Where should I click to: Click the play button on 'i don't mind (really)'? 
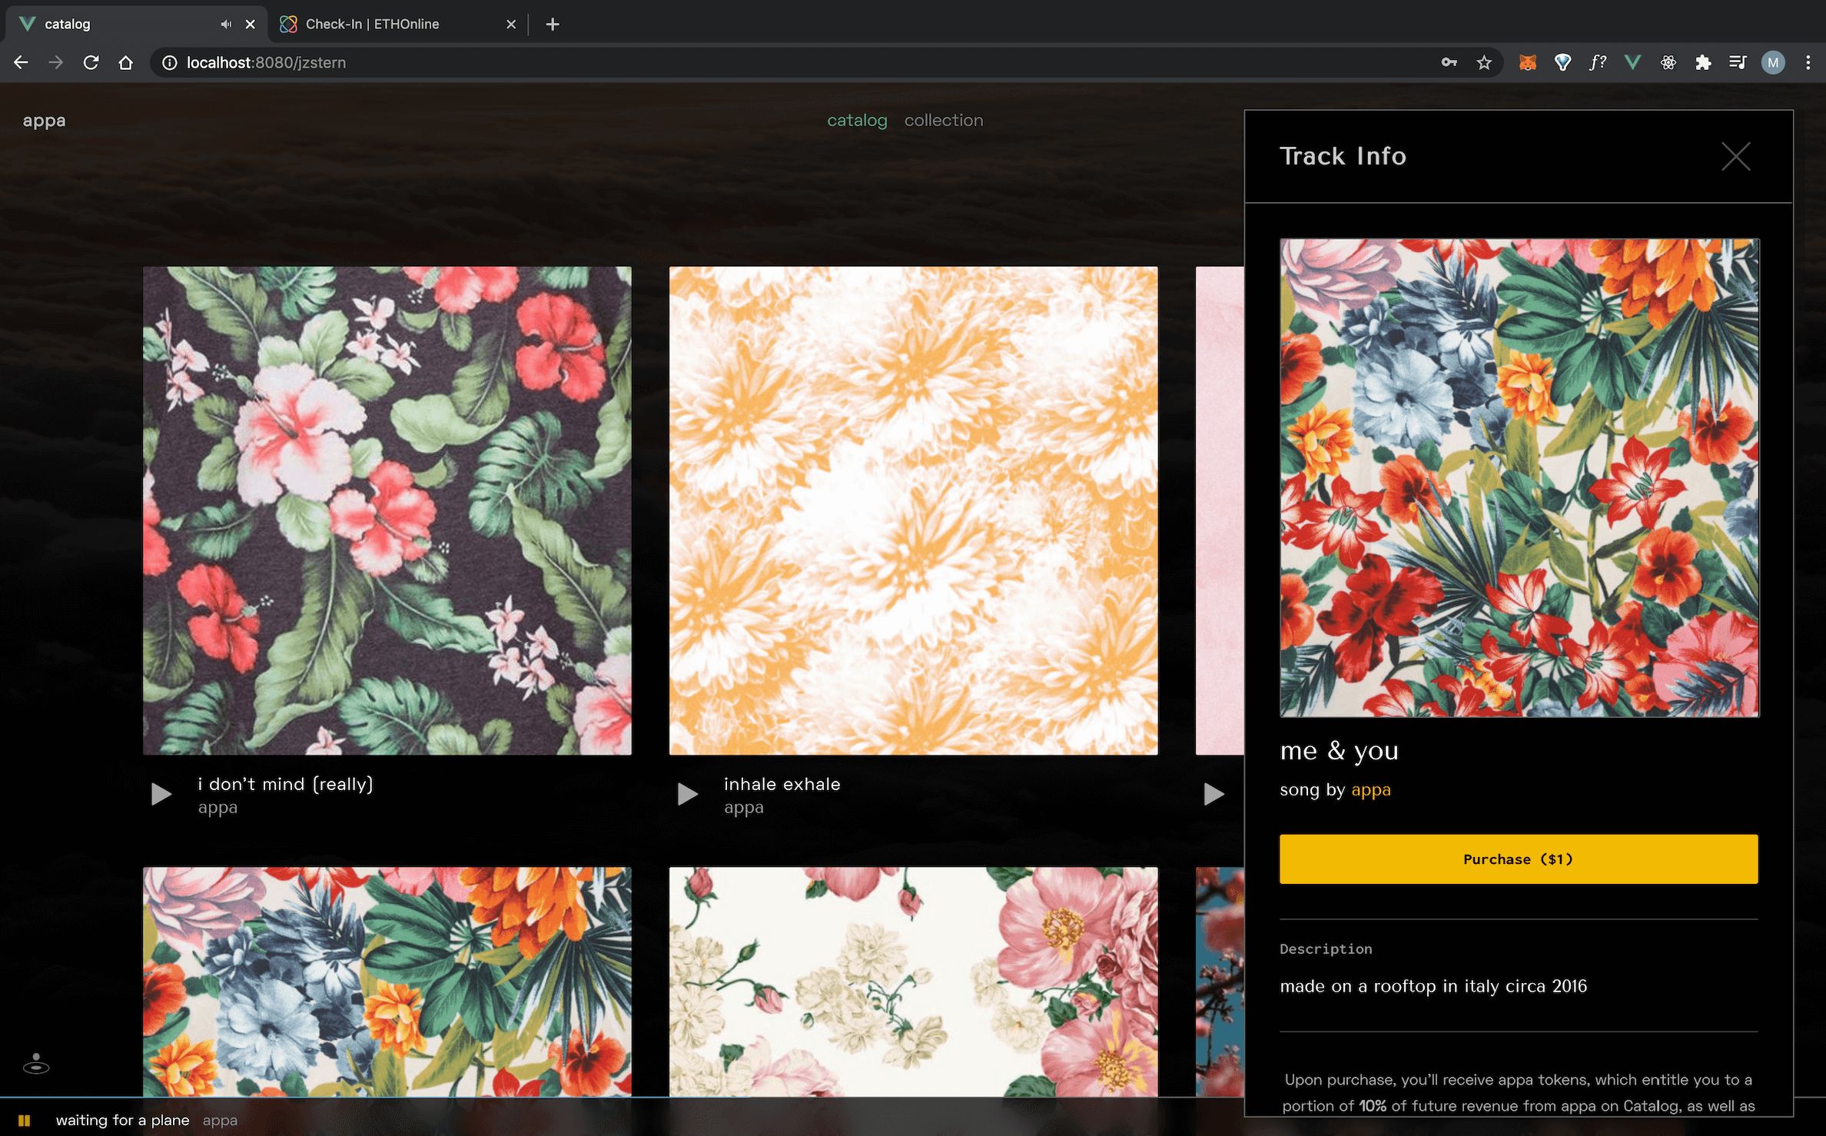pos(161,792)
